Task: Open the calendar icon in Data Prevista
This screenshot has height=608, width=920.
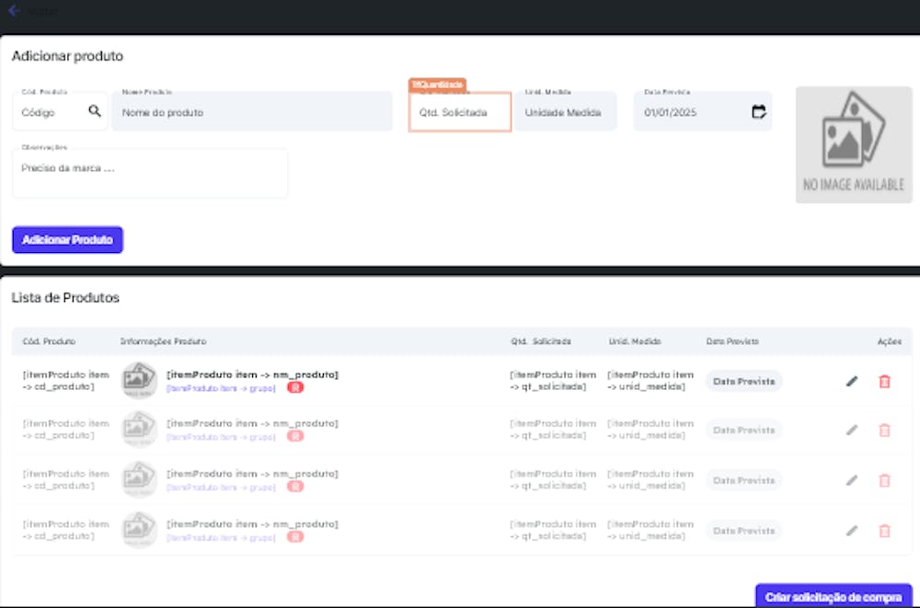Action: coord(759,111)
